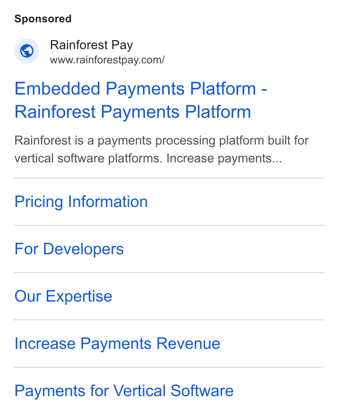This screenshot has width=339, height=414.
Task: Open the Increase Payments Revenue sitelink
Action: pyautogui.click(x=117, y=344)
